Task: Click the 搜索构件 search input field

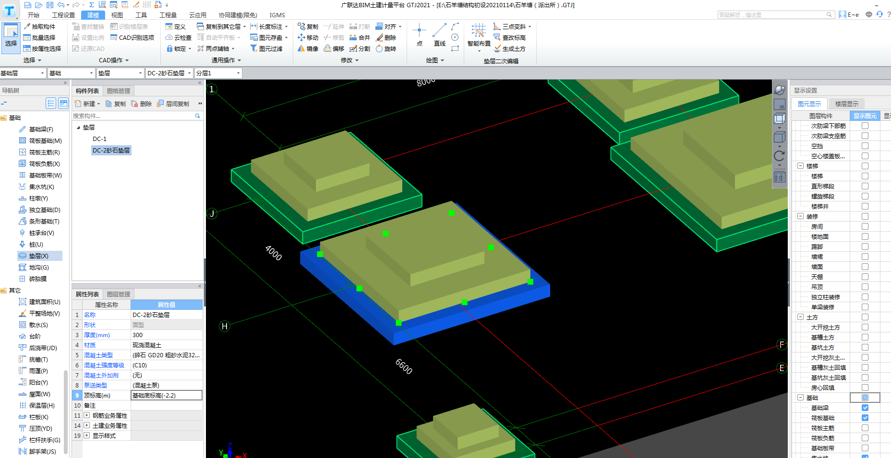Action: point(136,116)
